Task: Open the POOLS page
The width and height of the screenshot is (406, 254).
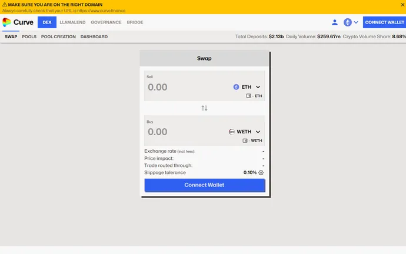Action: (x=29, y=36)
